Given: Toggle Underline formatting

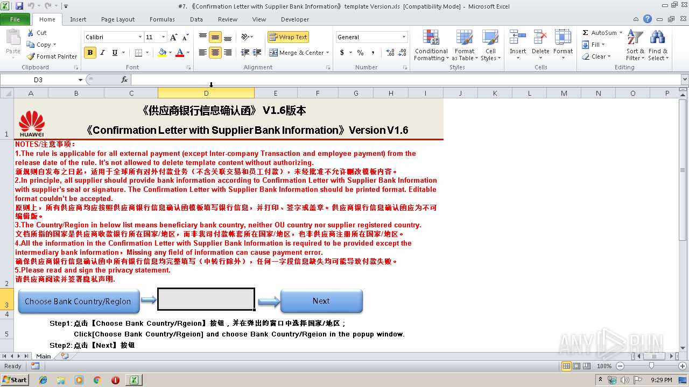Looking at the screenshot, I should pyautogui.click(x=115, y=53).
